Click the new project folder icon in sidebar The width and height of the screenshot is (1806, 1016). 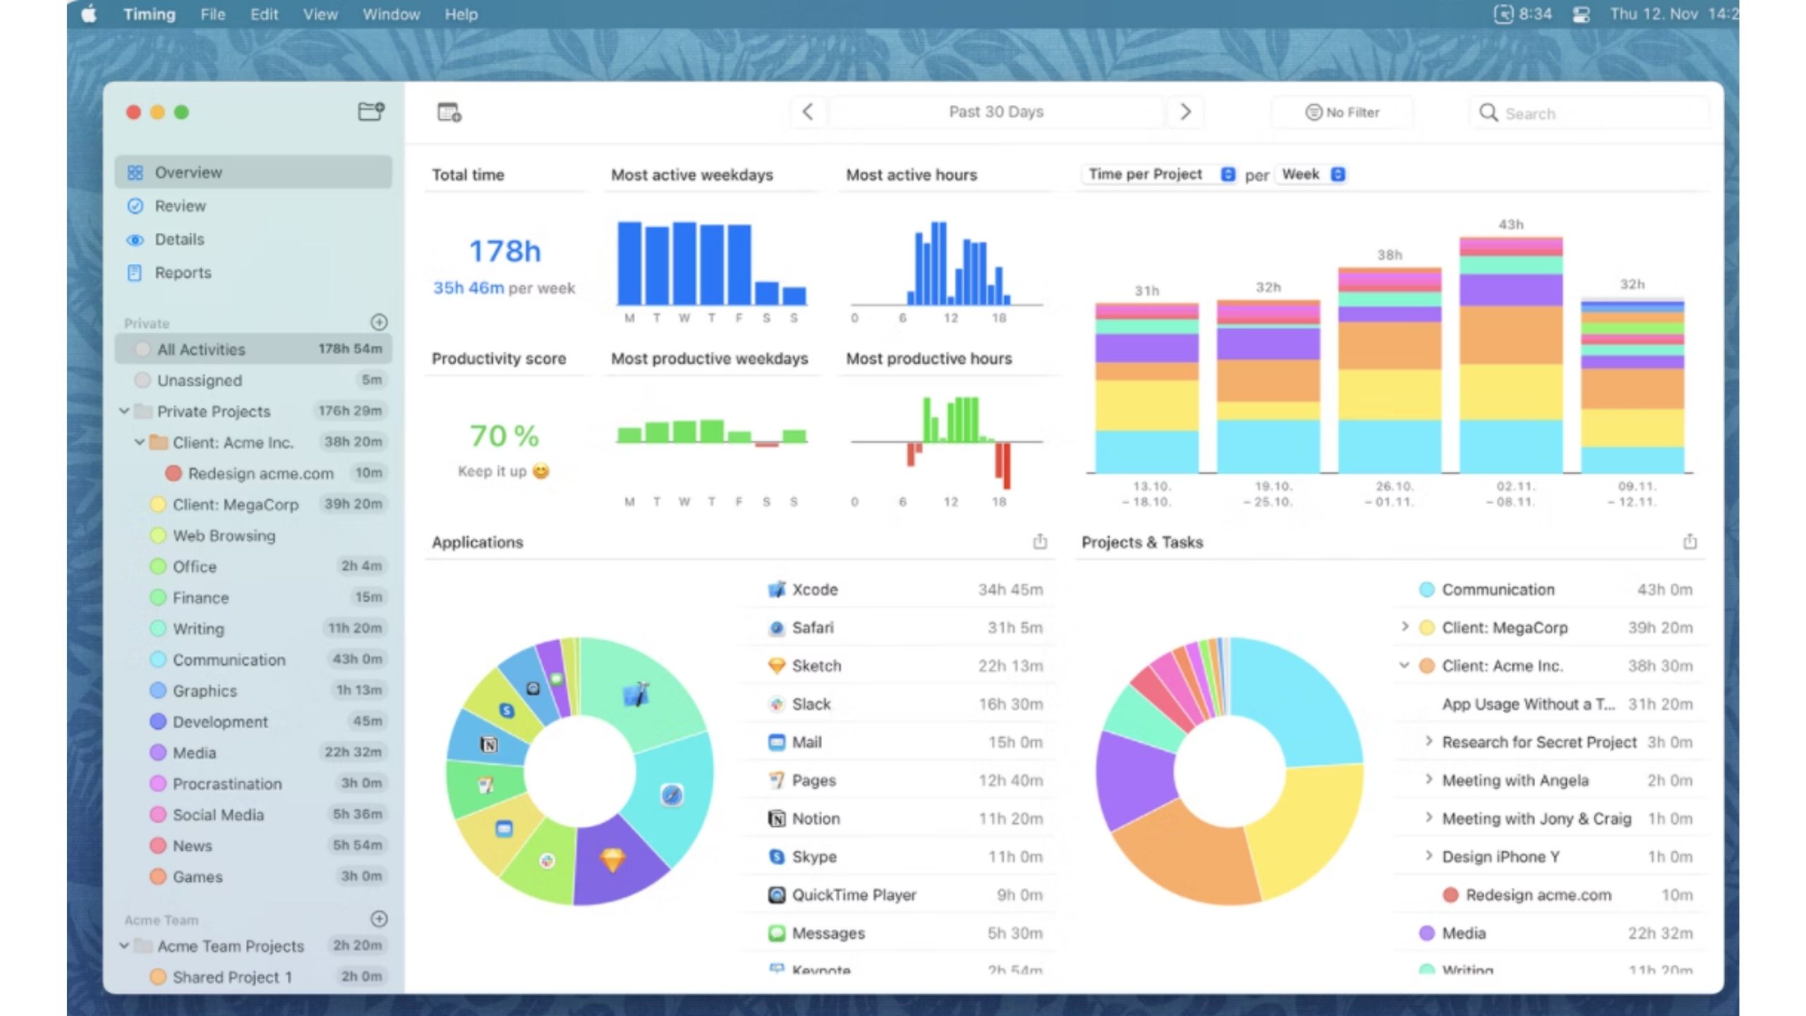(370, 111)
